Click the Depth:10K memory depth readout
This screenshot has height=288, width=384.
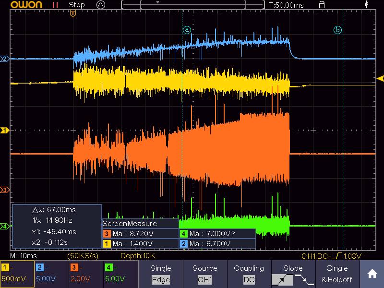[x=138, y=256]
